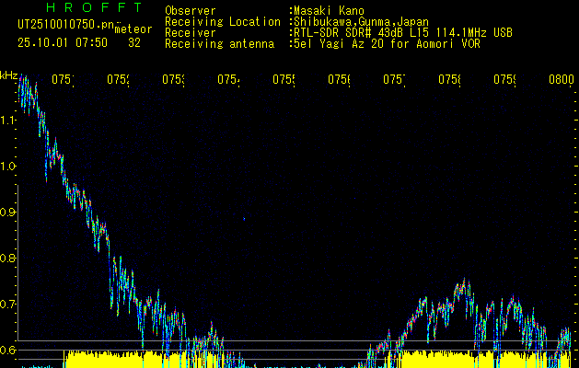Click the Receiving antenna field label
The image size is (579, 368).
coord(219,43)
